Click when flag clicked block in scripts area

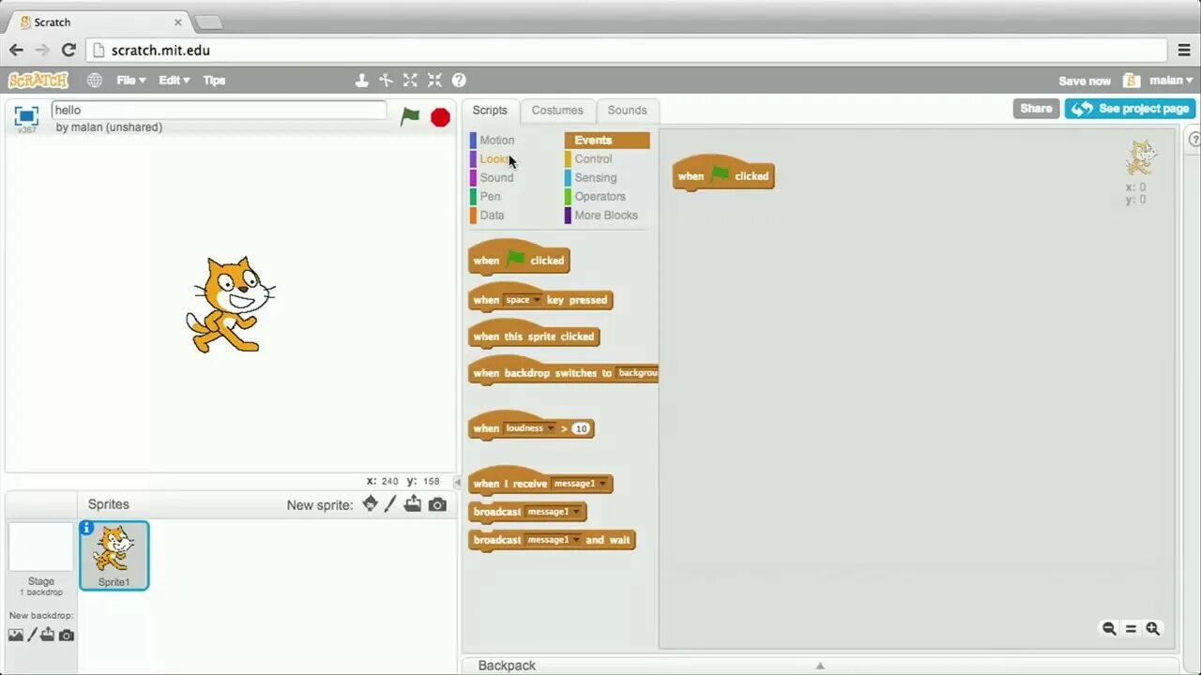[722, 174]
